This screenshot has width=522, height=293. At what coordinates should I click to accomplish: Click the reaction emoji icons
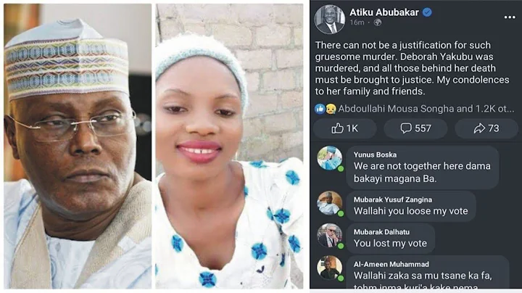326,108
